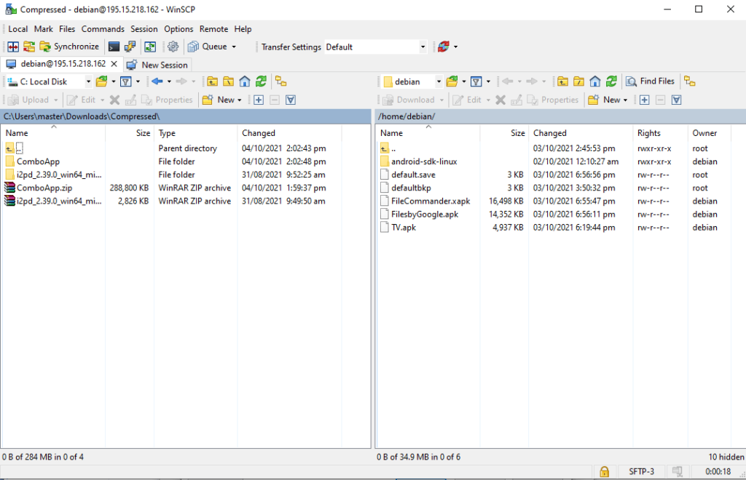This screenshot has height=480, width=746.
Task: Sort local panel by Changed column
Action: coord(289,133)
